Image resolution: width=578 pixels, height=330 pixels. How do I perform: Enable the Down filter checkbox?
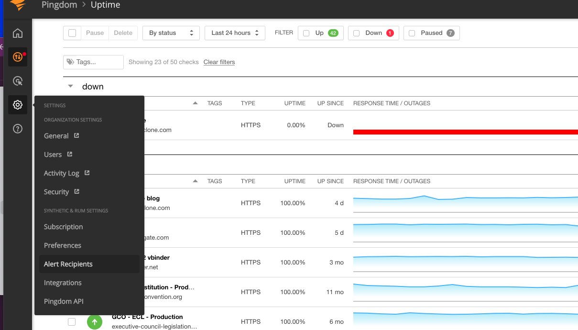click(357, 33)
